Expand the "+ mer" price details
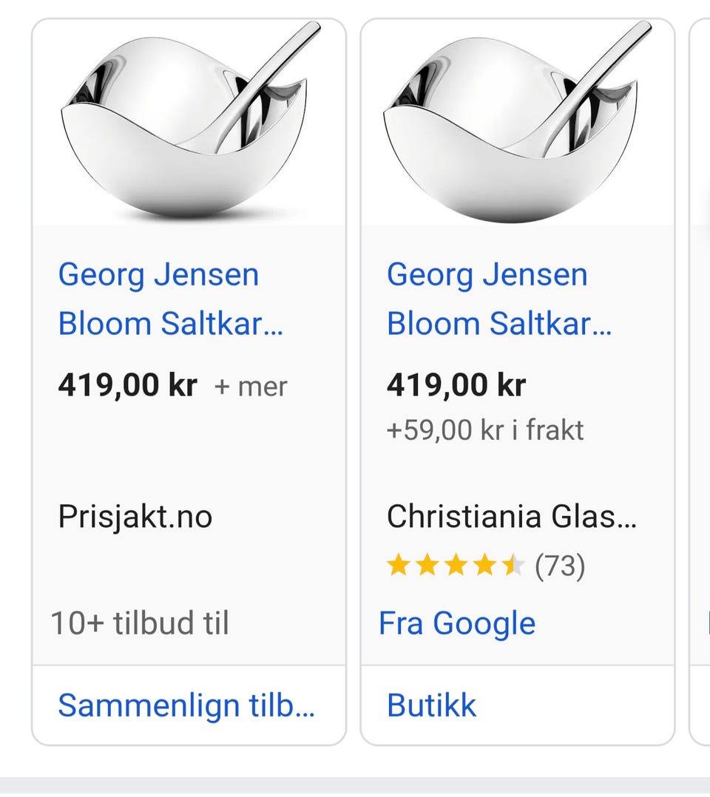710x797 pixels. point(251,387)
